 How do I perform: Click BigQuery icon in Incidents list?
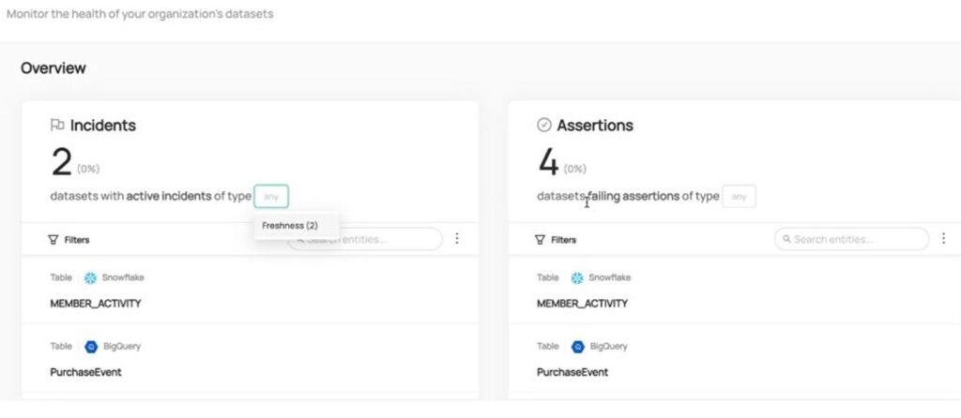point(91,347)
